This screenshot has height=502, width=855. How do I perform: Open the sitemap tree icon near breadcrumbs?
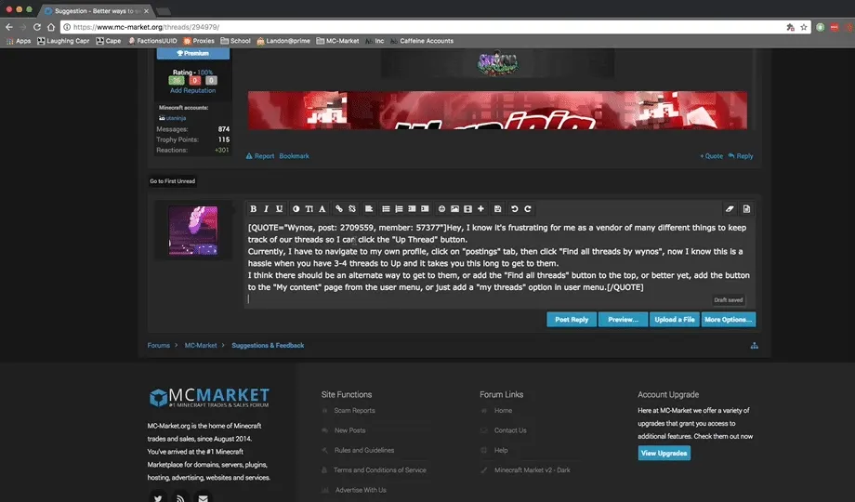point(754,346)
